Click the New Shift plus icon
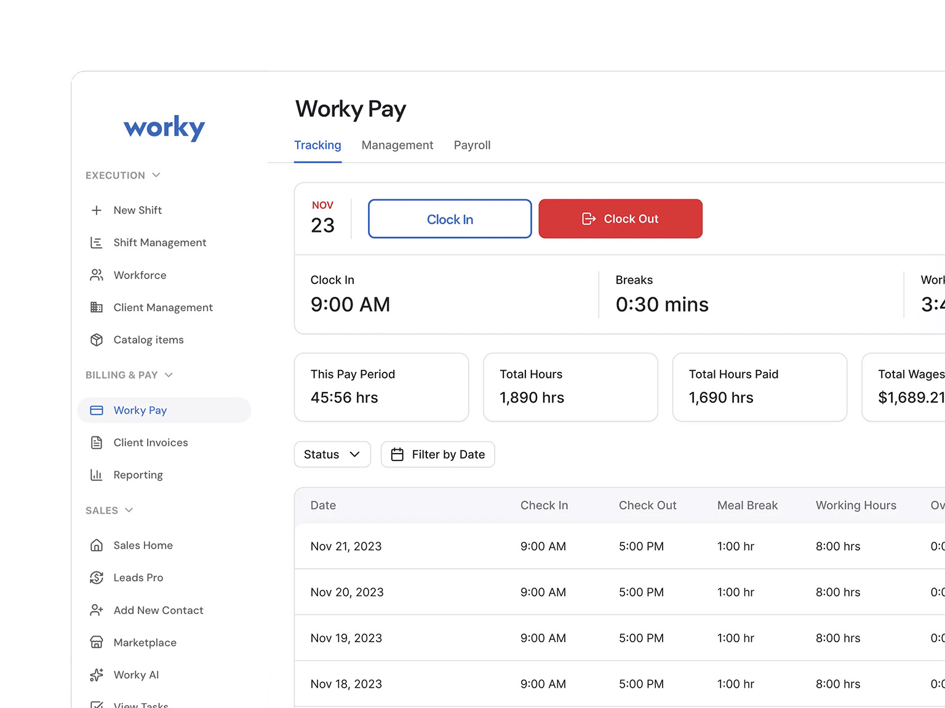945x708 pixels. point(97,210)
